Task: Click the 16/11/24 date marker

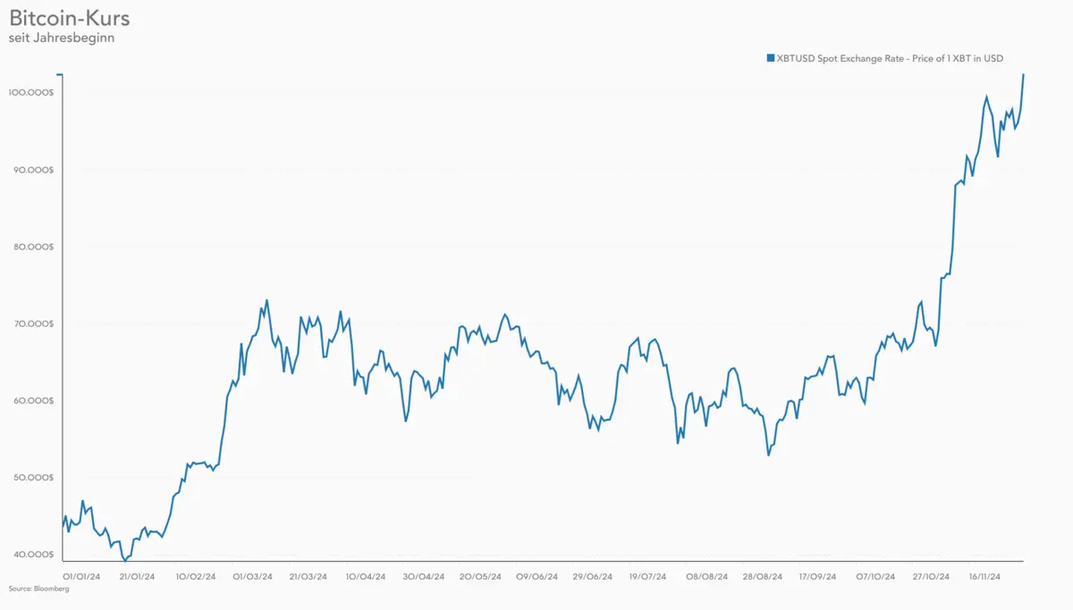Action: point(990,577)
